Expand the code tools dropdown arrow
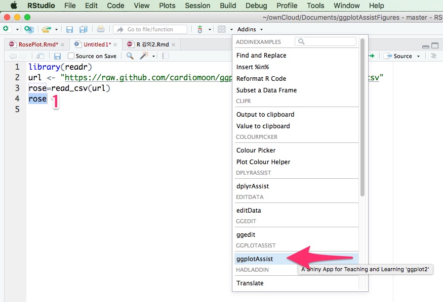The width and height of the screenshot is (443, 302). point(153,56)
